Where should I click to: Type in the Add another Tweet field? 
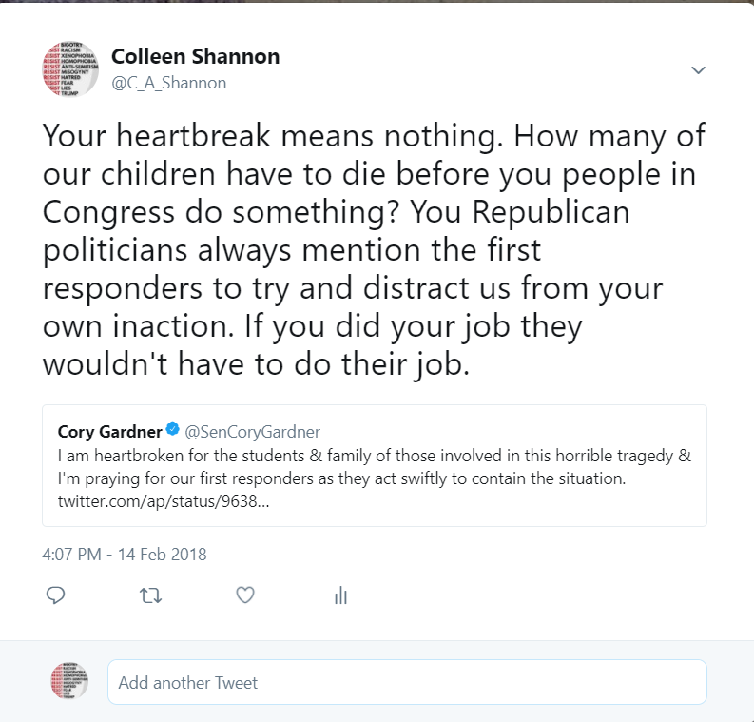click(407, 682)
